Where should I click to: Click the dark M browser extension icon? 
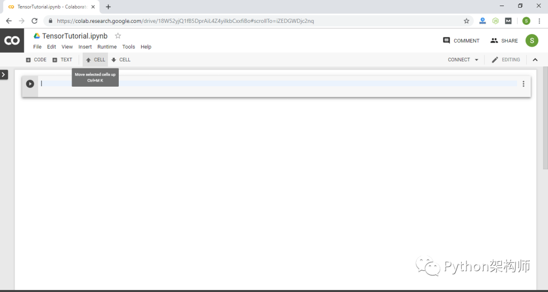[508, 21]
